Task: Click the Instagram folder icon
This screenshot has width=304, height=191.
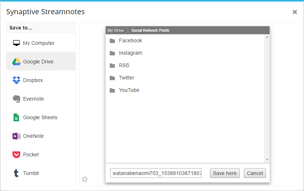Action: 112,53
